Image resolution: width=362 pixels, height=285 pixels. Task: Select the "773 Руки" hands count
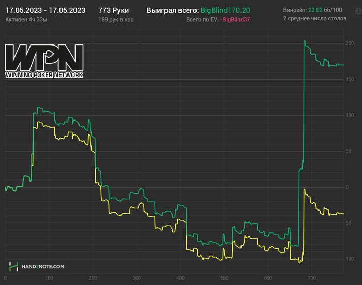pyautogui.click(x=114, y=10)
